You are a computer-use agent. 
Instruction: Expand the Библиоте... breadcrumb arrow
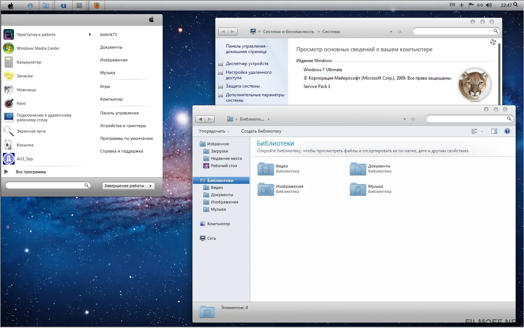[268, 119]
